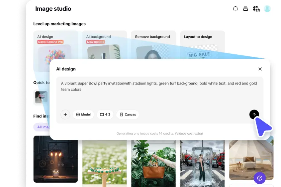This screenshot has width=281, height=187.
Task: Select the All images filter tab
Action: coord(41,127)
